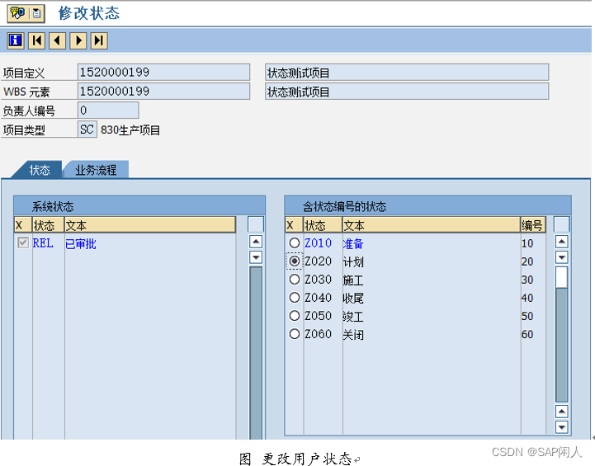Screen dimensions: 595x466
Task: Click the 项目定义 number field 1520000199
Action: pos(163,72)
